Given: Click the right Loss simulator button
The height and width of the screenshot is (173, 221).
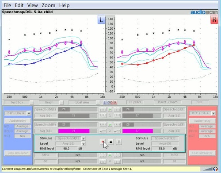Looking at the screenshot, I should (x=202, y=153).
